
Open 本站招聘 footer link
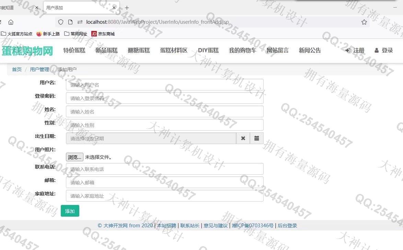[166, 226]
